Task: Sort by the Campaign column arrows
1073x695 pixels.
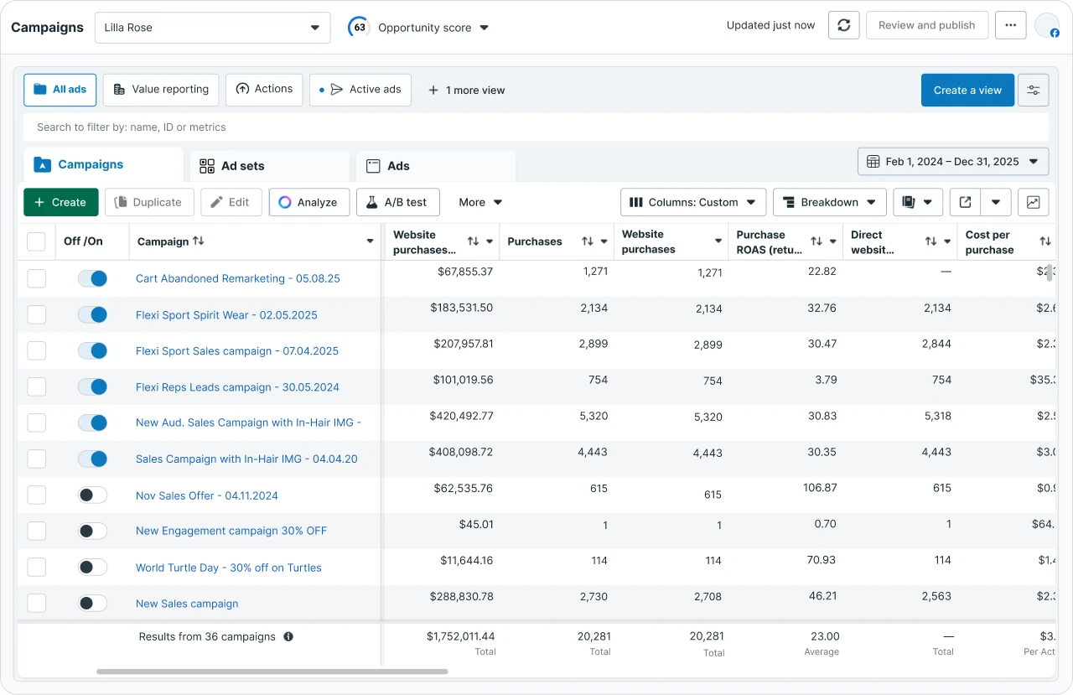Action: (x=199, y=241)
